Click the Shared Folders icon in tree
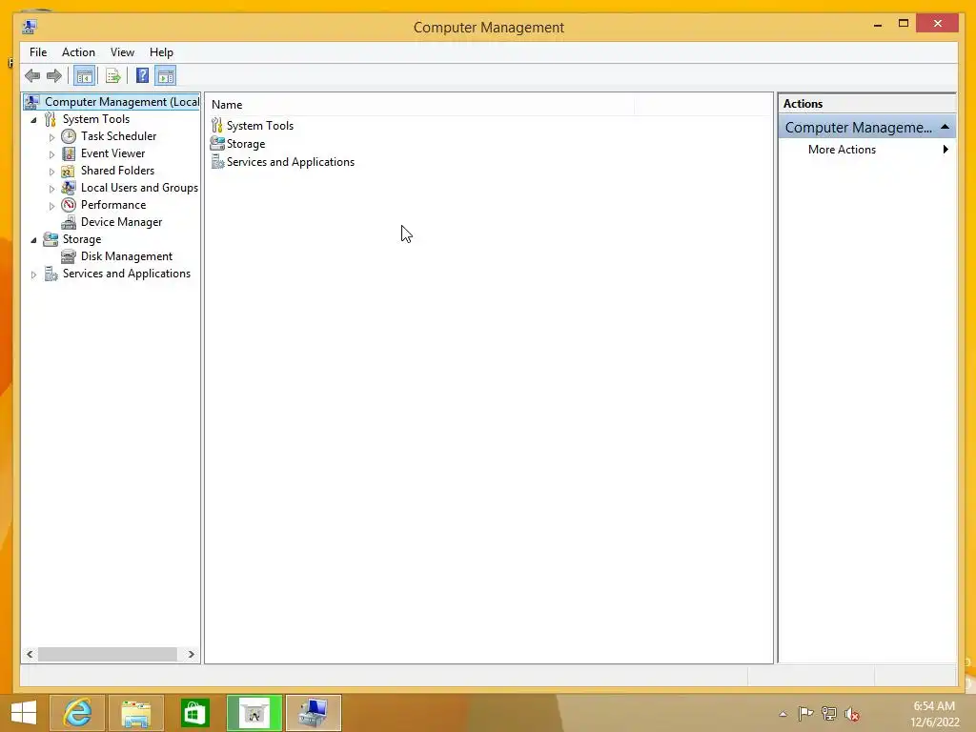This screenshot has width=976, height=732. tap(69, 171)
